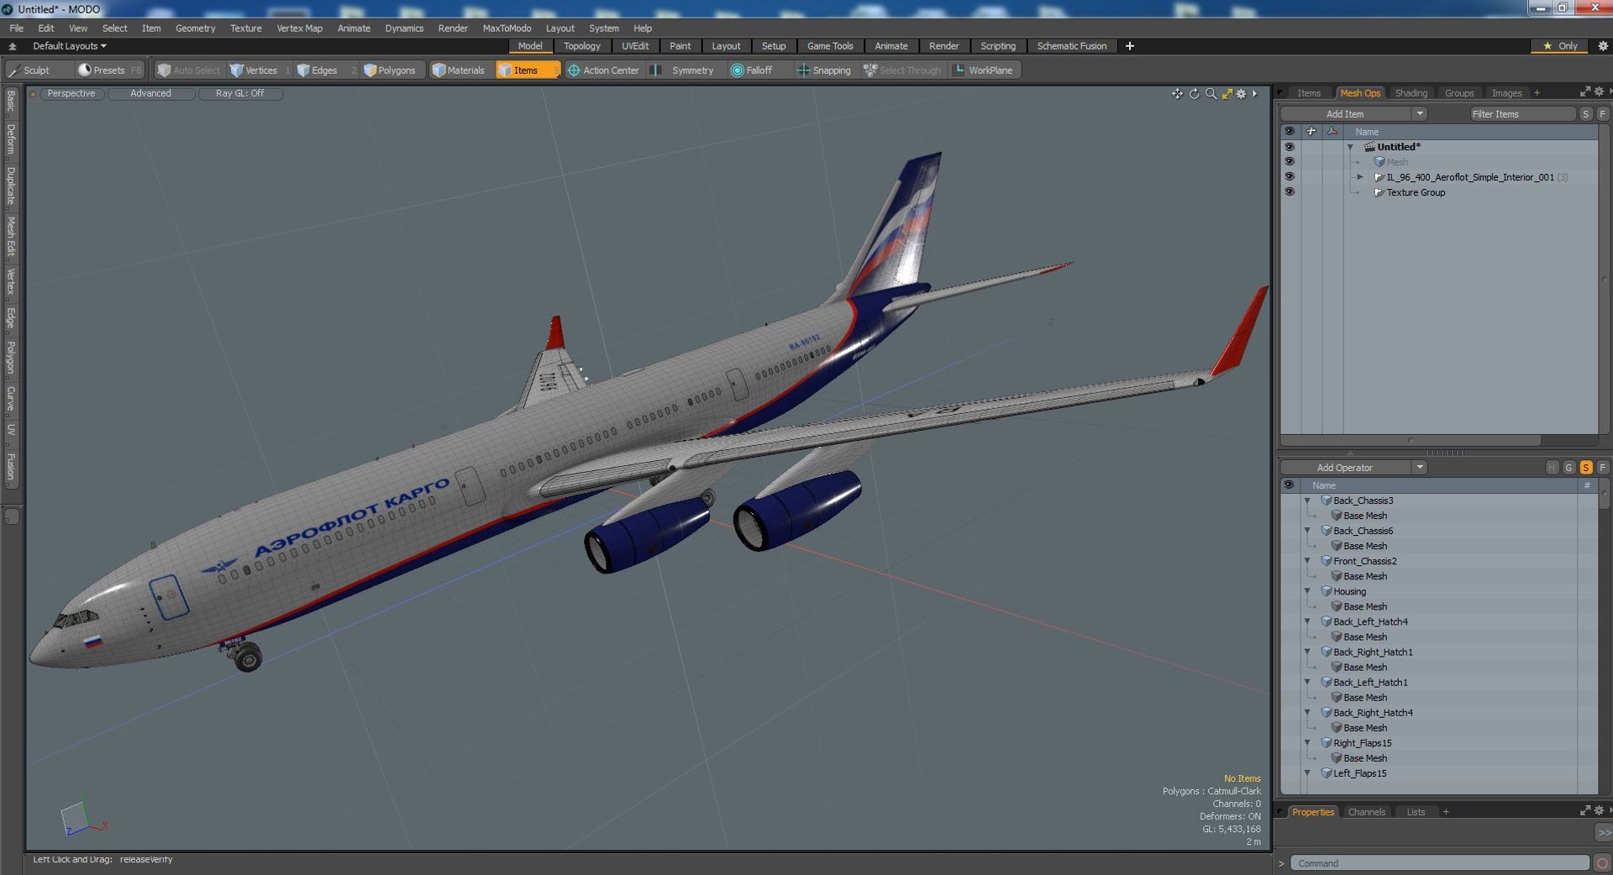1613x875 pixels.
Task: Click the orange S button in Mesh Ops
Action: pyautogui.click(x=1585, y=468)
